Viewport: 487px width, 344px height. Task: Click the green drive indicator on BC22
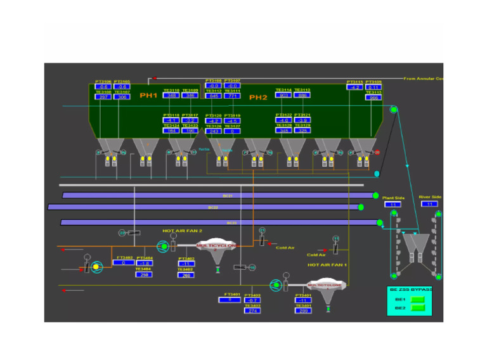coord(361,207)
